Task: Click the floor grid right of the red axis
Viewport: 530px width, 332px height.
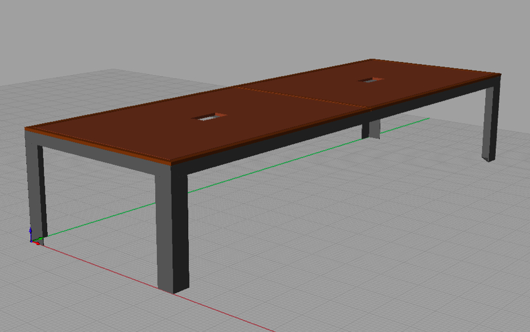Action: 341,256
